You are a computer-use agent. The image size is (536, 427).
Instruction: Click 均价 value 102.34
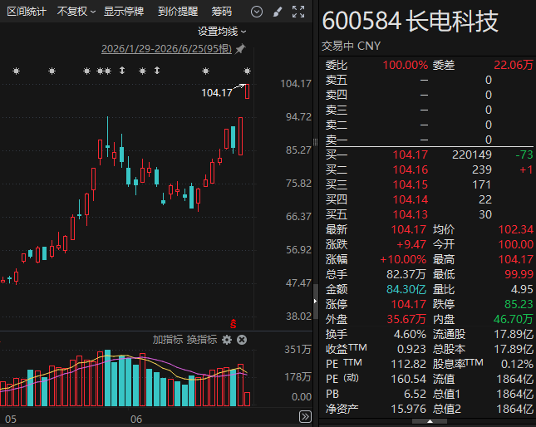point(515,229)
